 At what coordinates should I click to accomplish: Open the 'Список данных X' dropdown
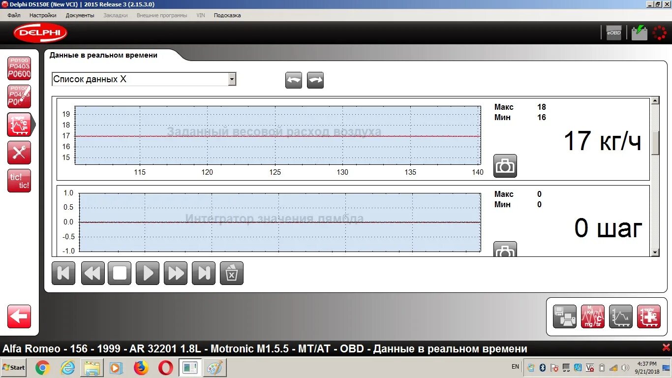point(144,79)
